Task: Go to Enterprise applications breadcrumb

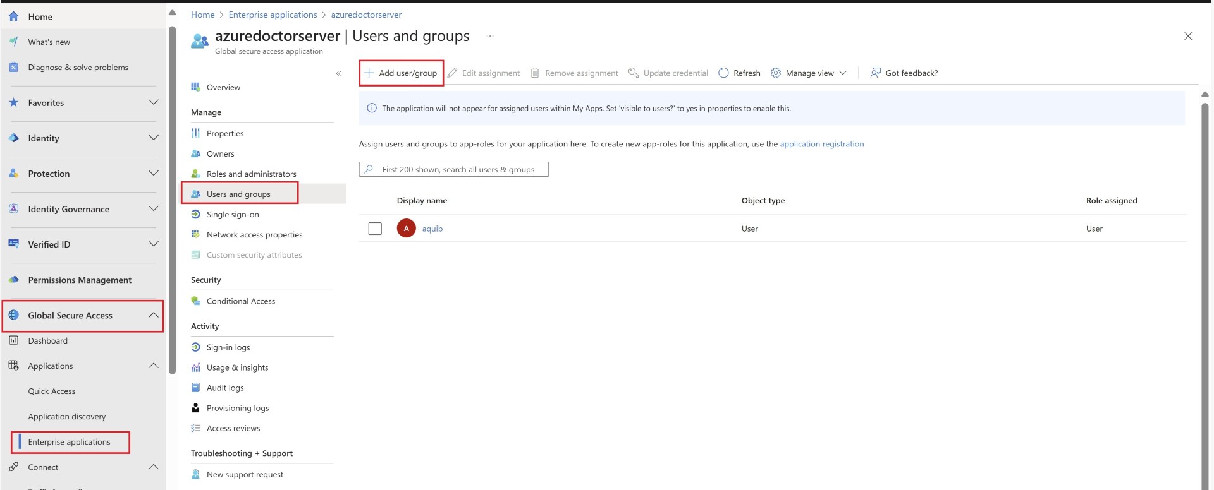Action: tap(273, 15)
